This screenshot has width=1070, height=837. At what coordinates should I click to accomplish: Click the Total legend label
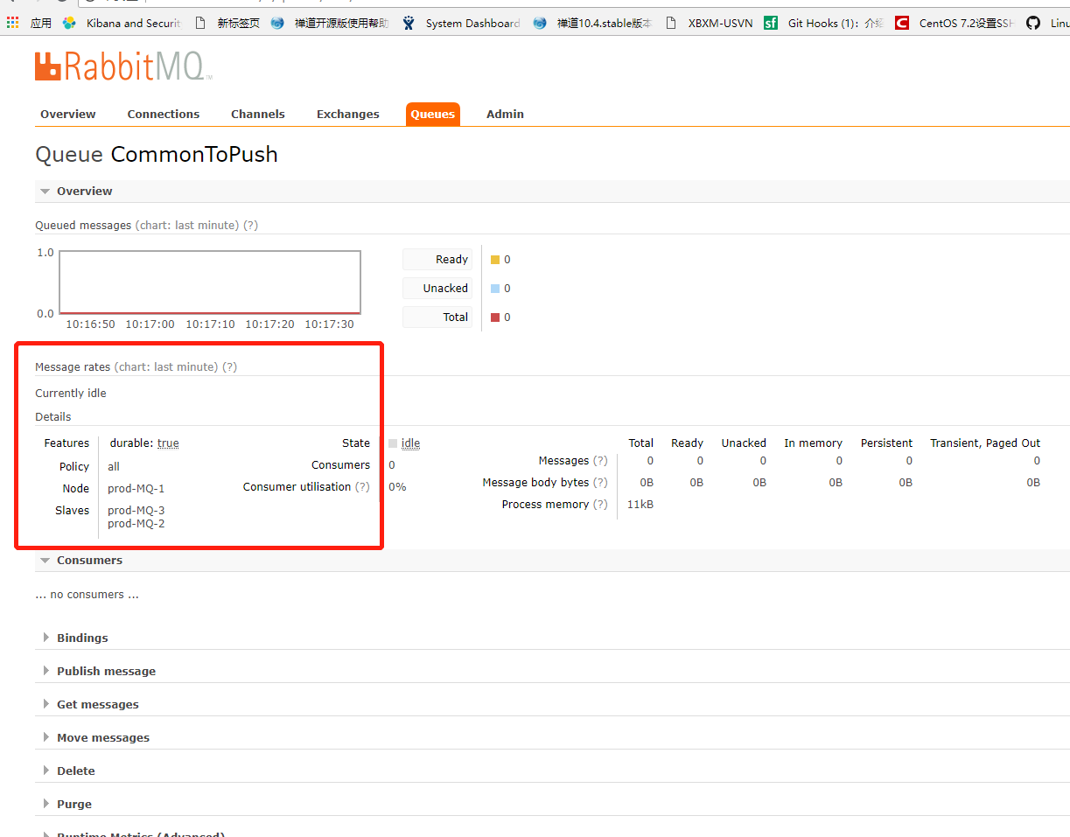(437, 317)
